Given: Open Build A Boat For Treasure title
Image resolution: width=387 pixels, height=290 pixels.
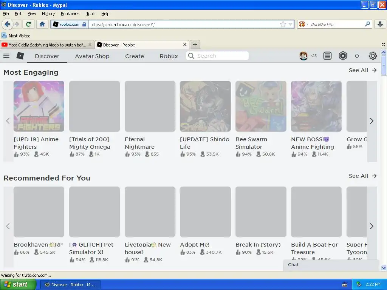Looking at the screenshot, I should (x=314, y=248).
